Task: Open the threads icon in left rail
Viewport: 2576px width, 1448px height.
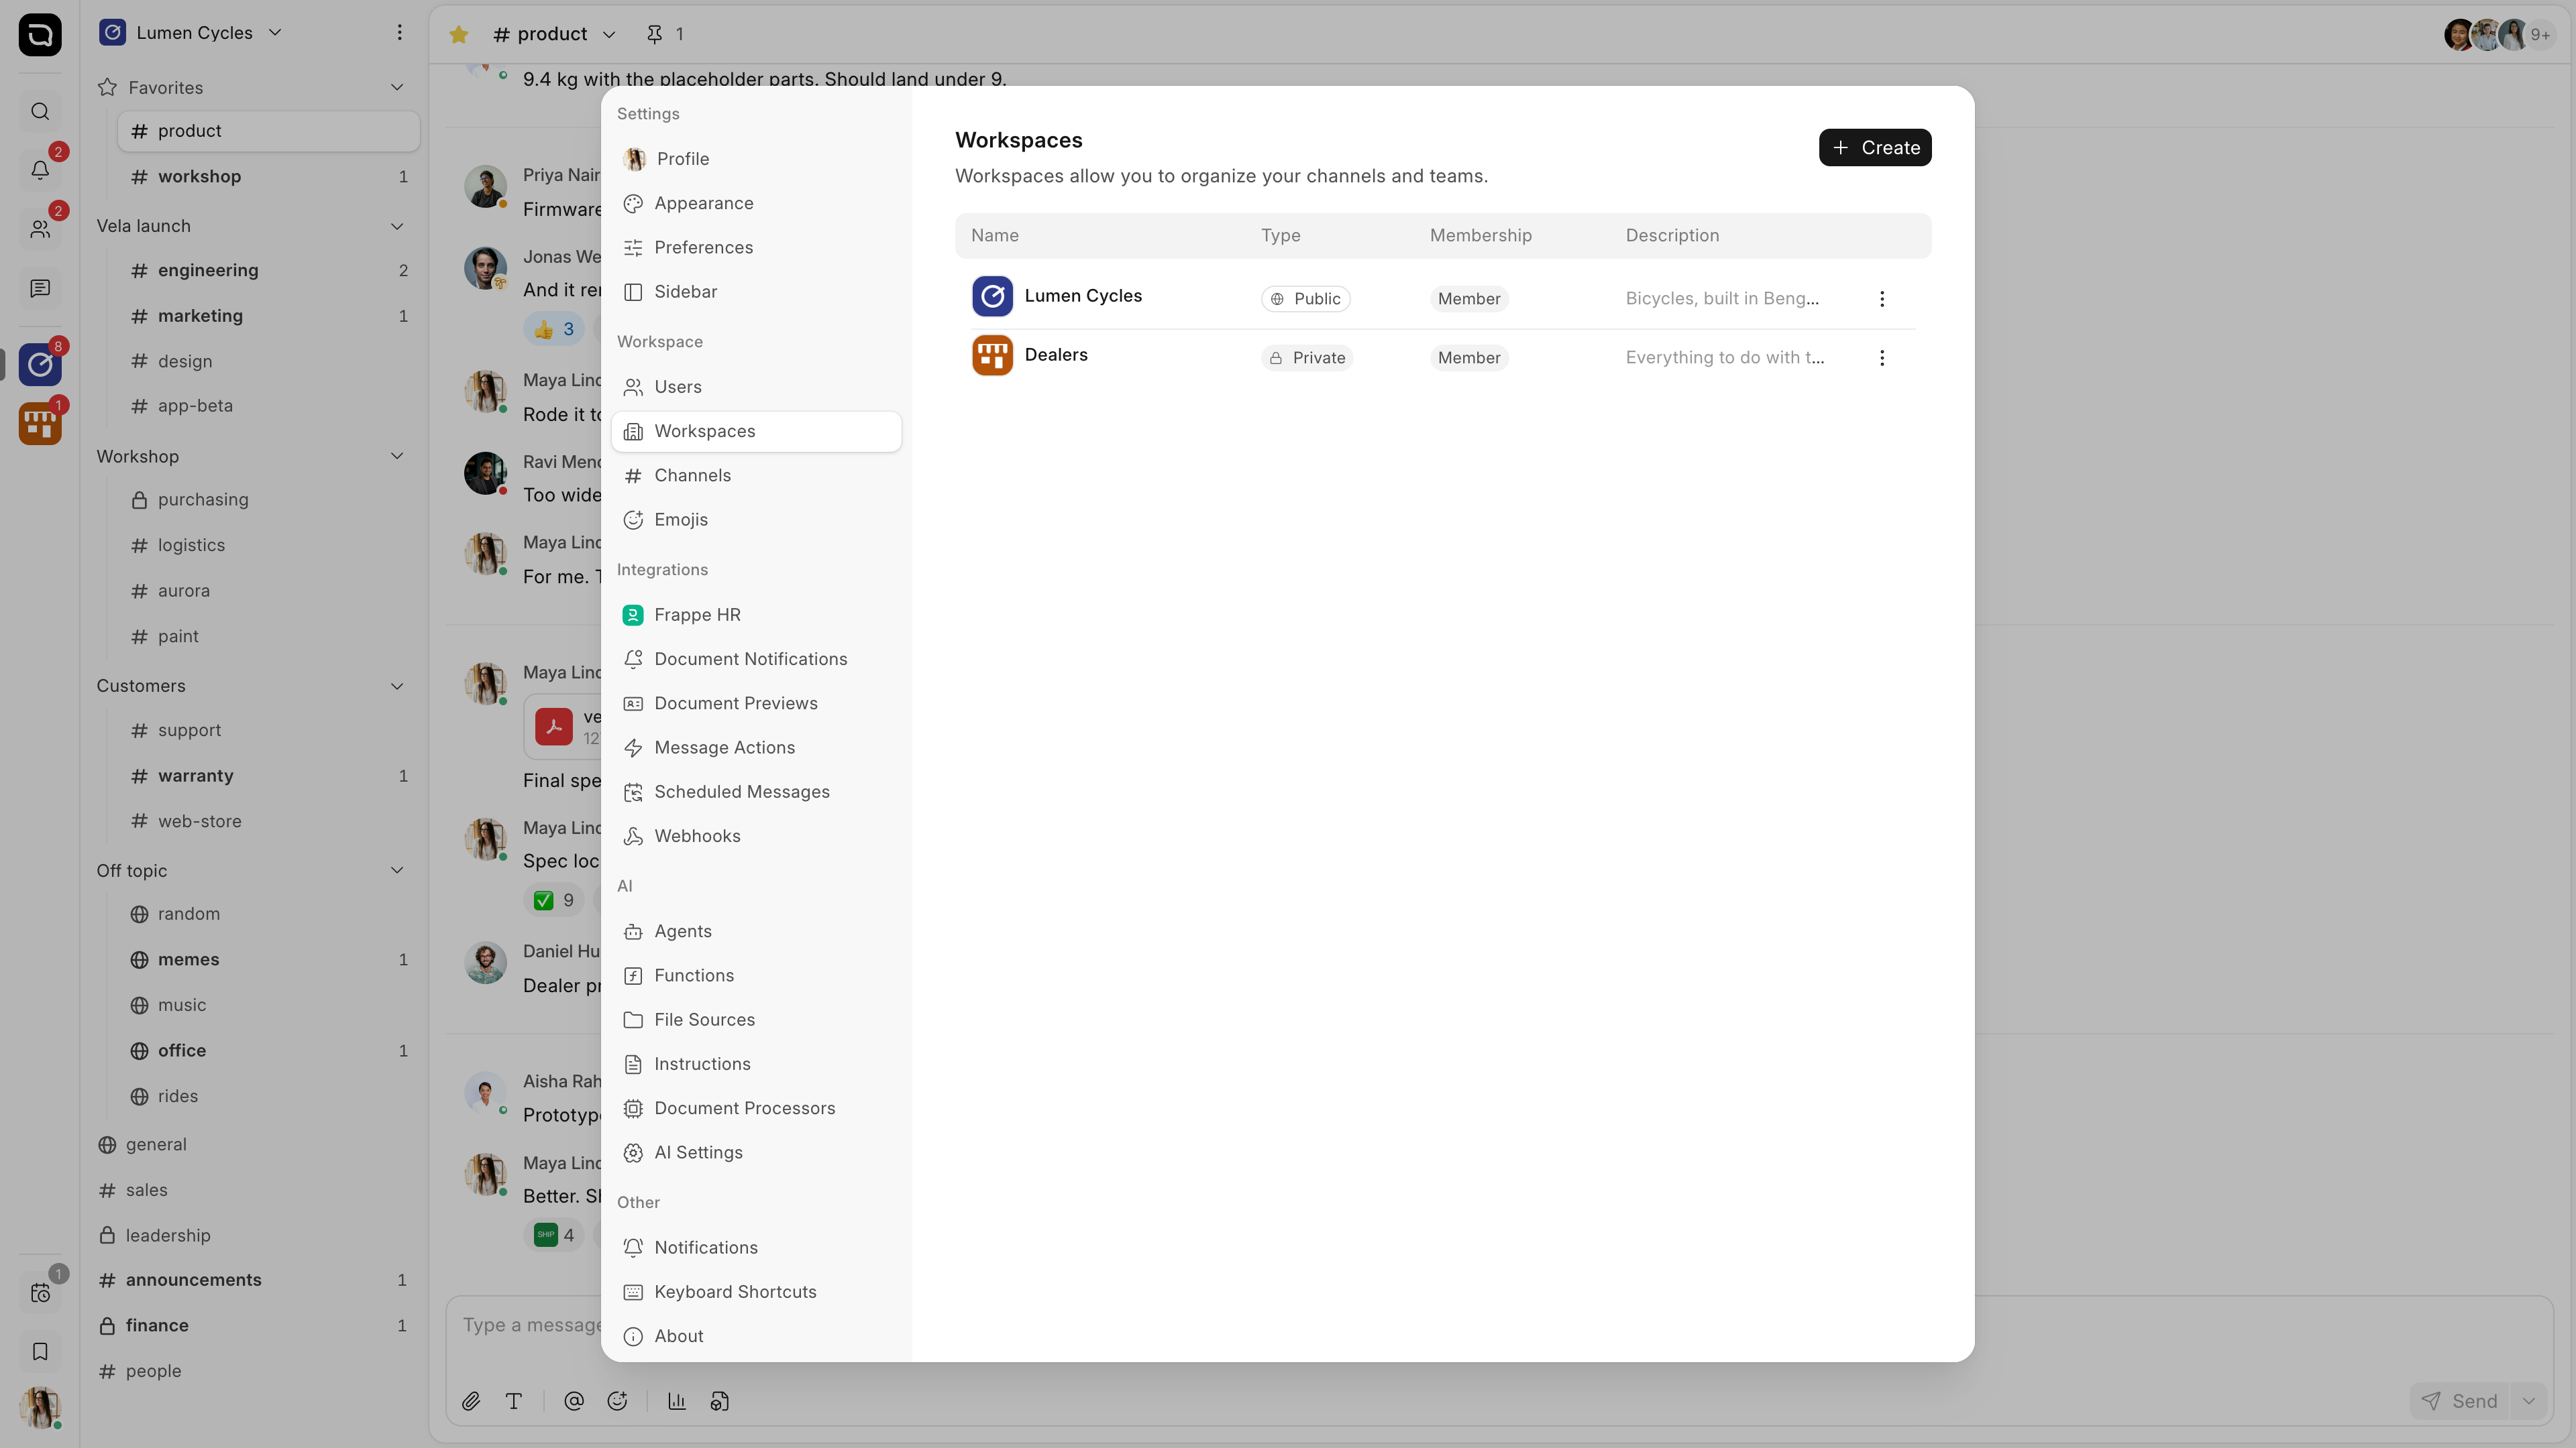Action: (x=40, y=289)
